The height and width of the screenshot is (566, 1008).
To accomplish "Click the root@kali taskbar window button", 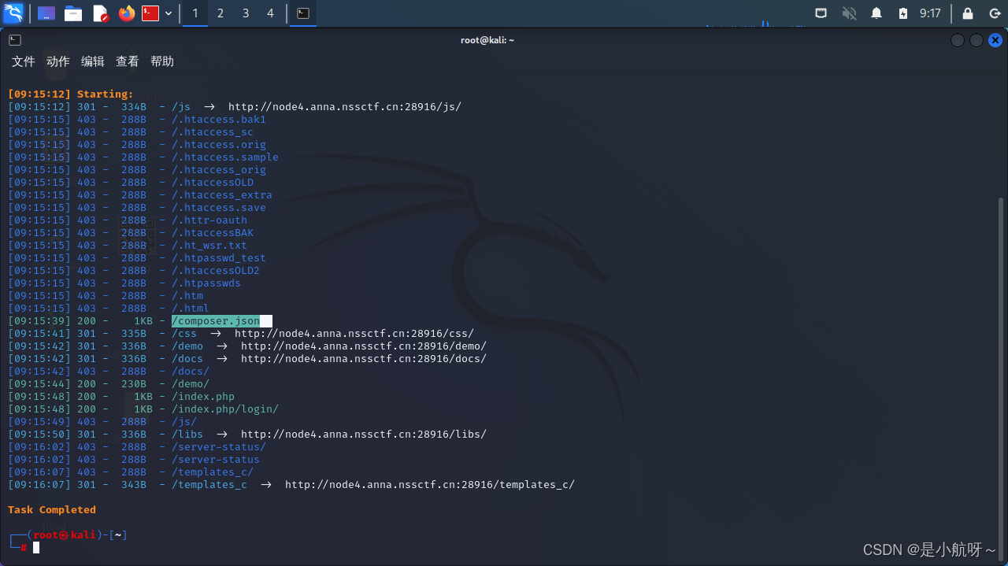I will [303, 13].
